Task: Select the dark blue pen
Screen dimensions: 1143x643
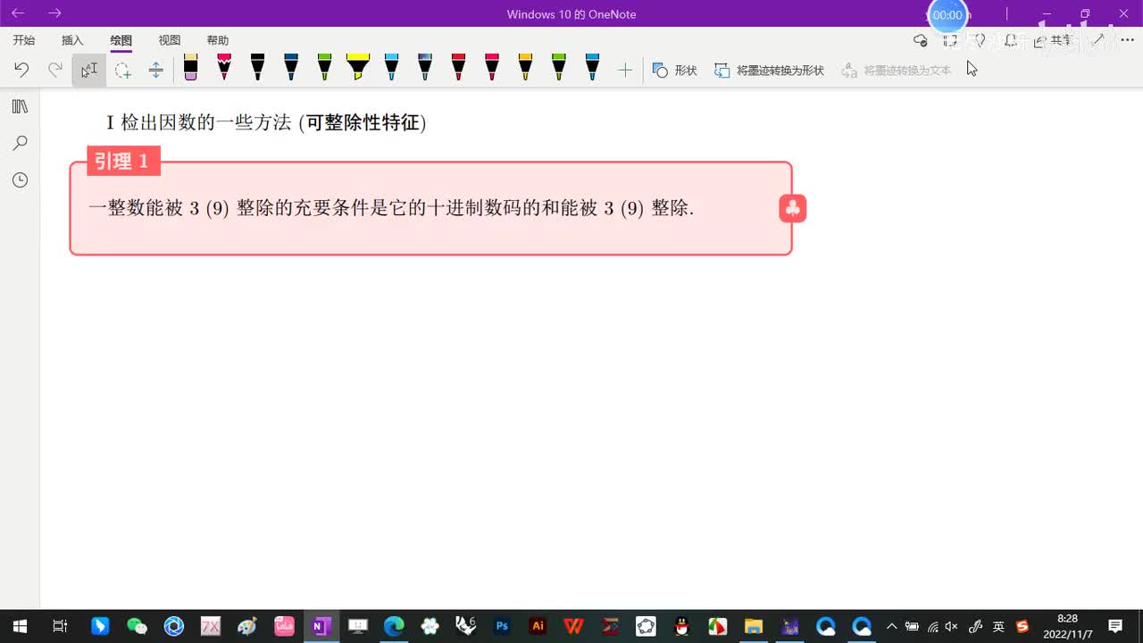Action: click(291, 67)
